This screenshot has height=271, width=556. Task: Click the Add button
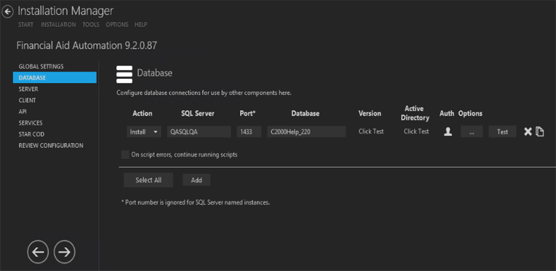(196, 180)
